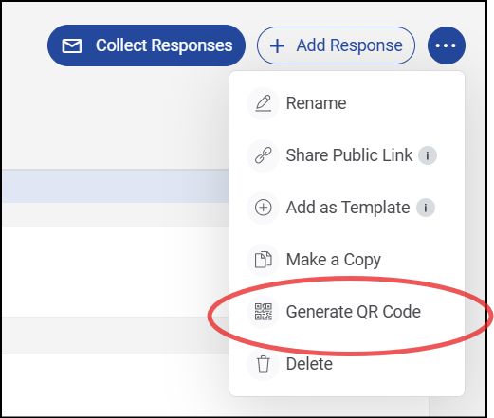Click the pencil icon beside Rename

263,103
